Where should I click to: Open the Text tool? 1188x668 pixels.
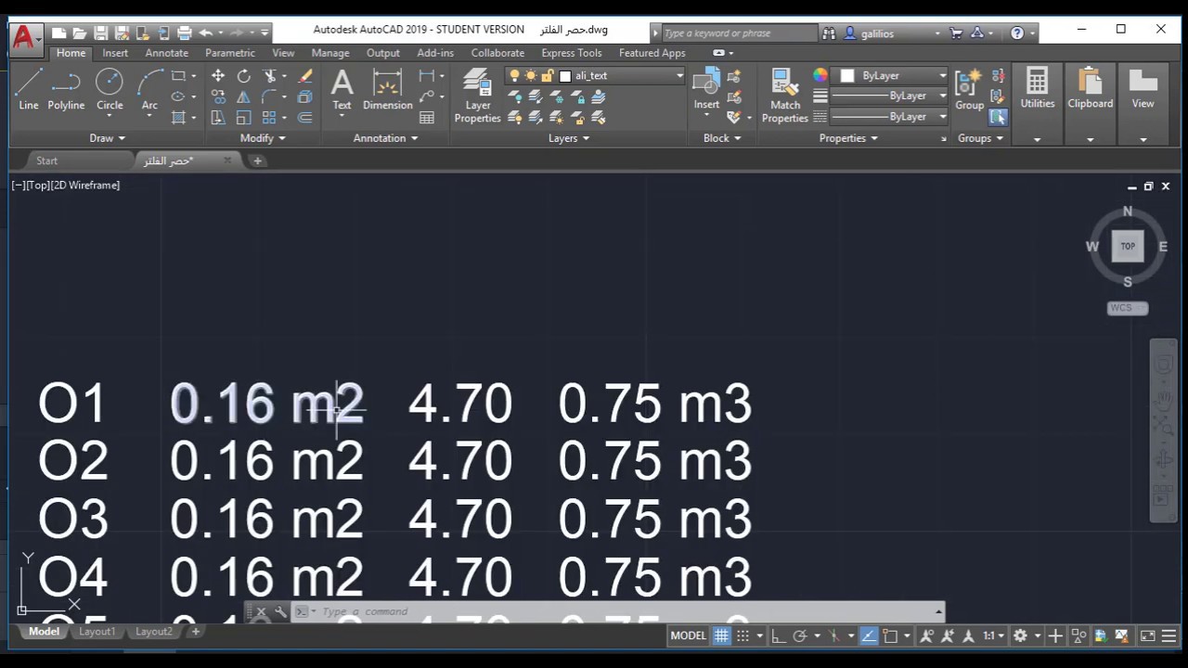342,90
